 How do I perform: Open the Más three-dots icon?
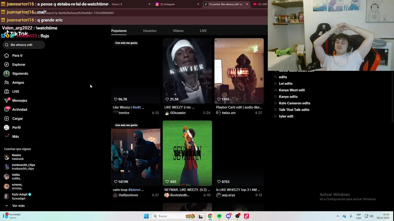pos(6,136)
